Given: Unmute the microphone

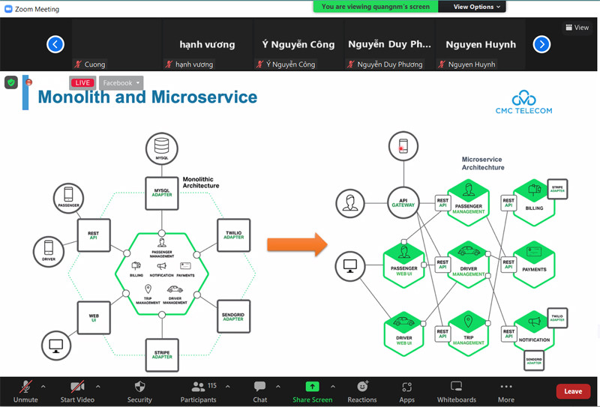Looking at the screenshot, I should 25,387.
